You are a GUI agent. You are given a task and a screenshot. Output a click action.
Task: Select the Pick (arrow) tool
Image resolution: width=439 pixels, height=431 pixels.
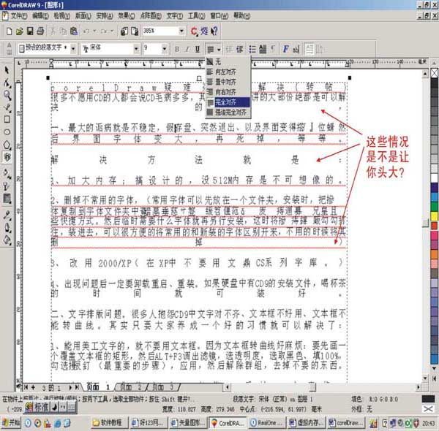(x=7, y=71)
